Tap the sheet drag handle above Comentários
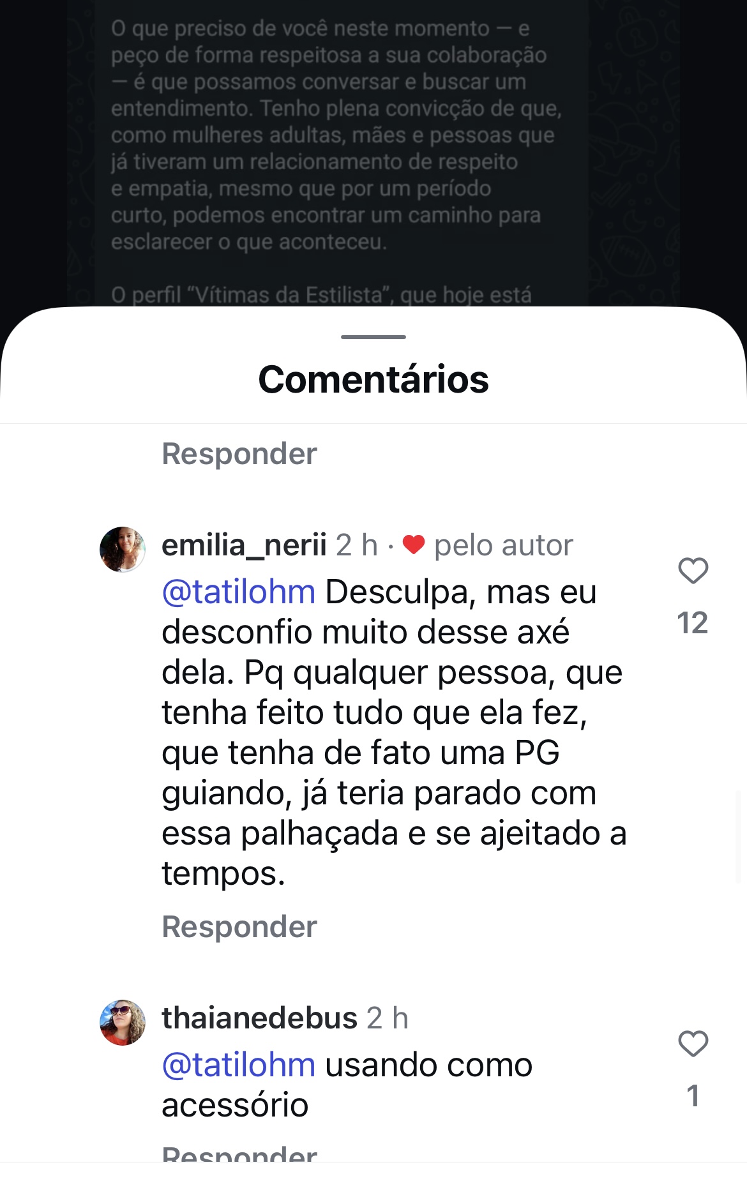 click(x=373, y=336)
